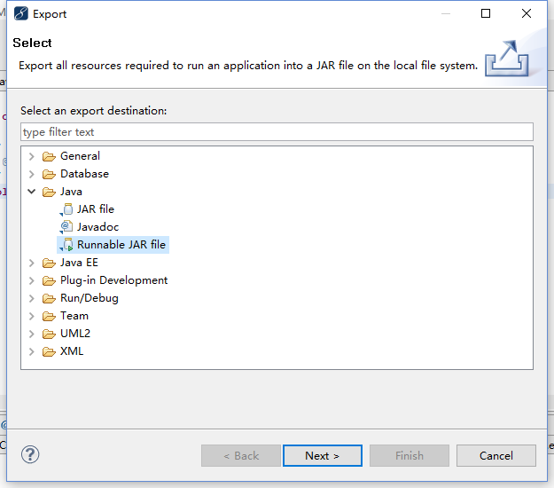The image size is (554, 488).
Task: Expand the UML2 category
Action: [32, 334]
